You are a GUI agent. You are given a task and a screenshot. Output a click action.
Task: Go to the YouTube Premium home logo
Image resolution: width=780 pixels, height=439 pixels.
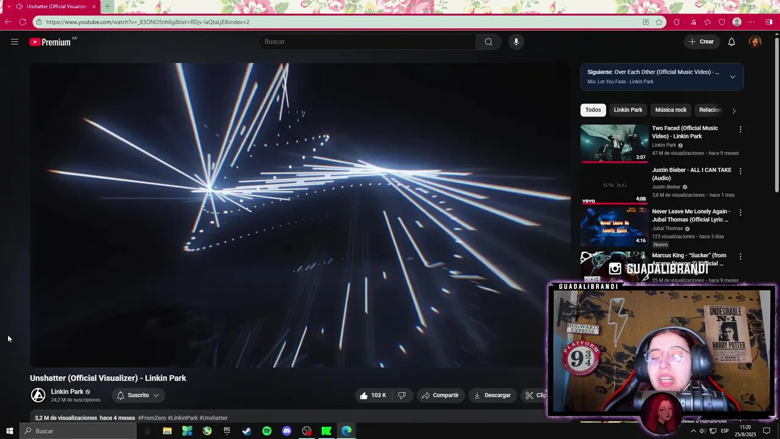51,42
